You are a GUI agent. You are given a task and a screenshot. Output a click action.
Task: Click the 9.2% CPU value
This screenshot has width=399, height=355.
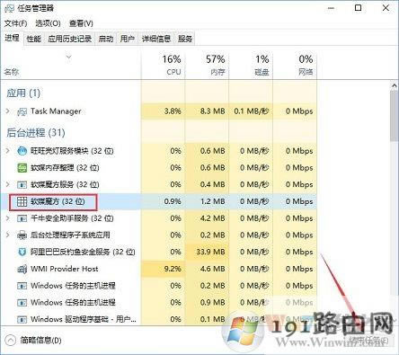[173, 269]
